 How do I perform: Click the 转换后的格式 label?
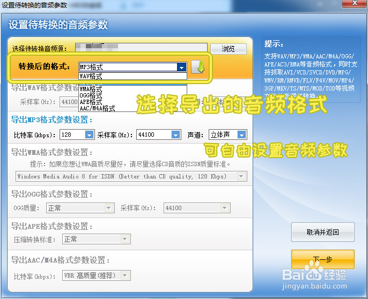[44, 66]
